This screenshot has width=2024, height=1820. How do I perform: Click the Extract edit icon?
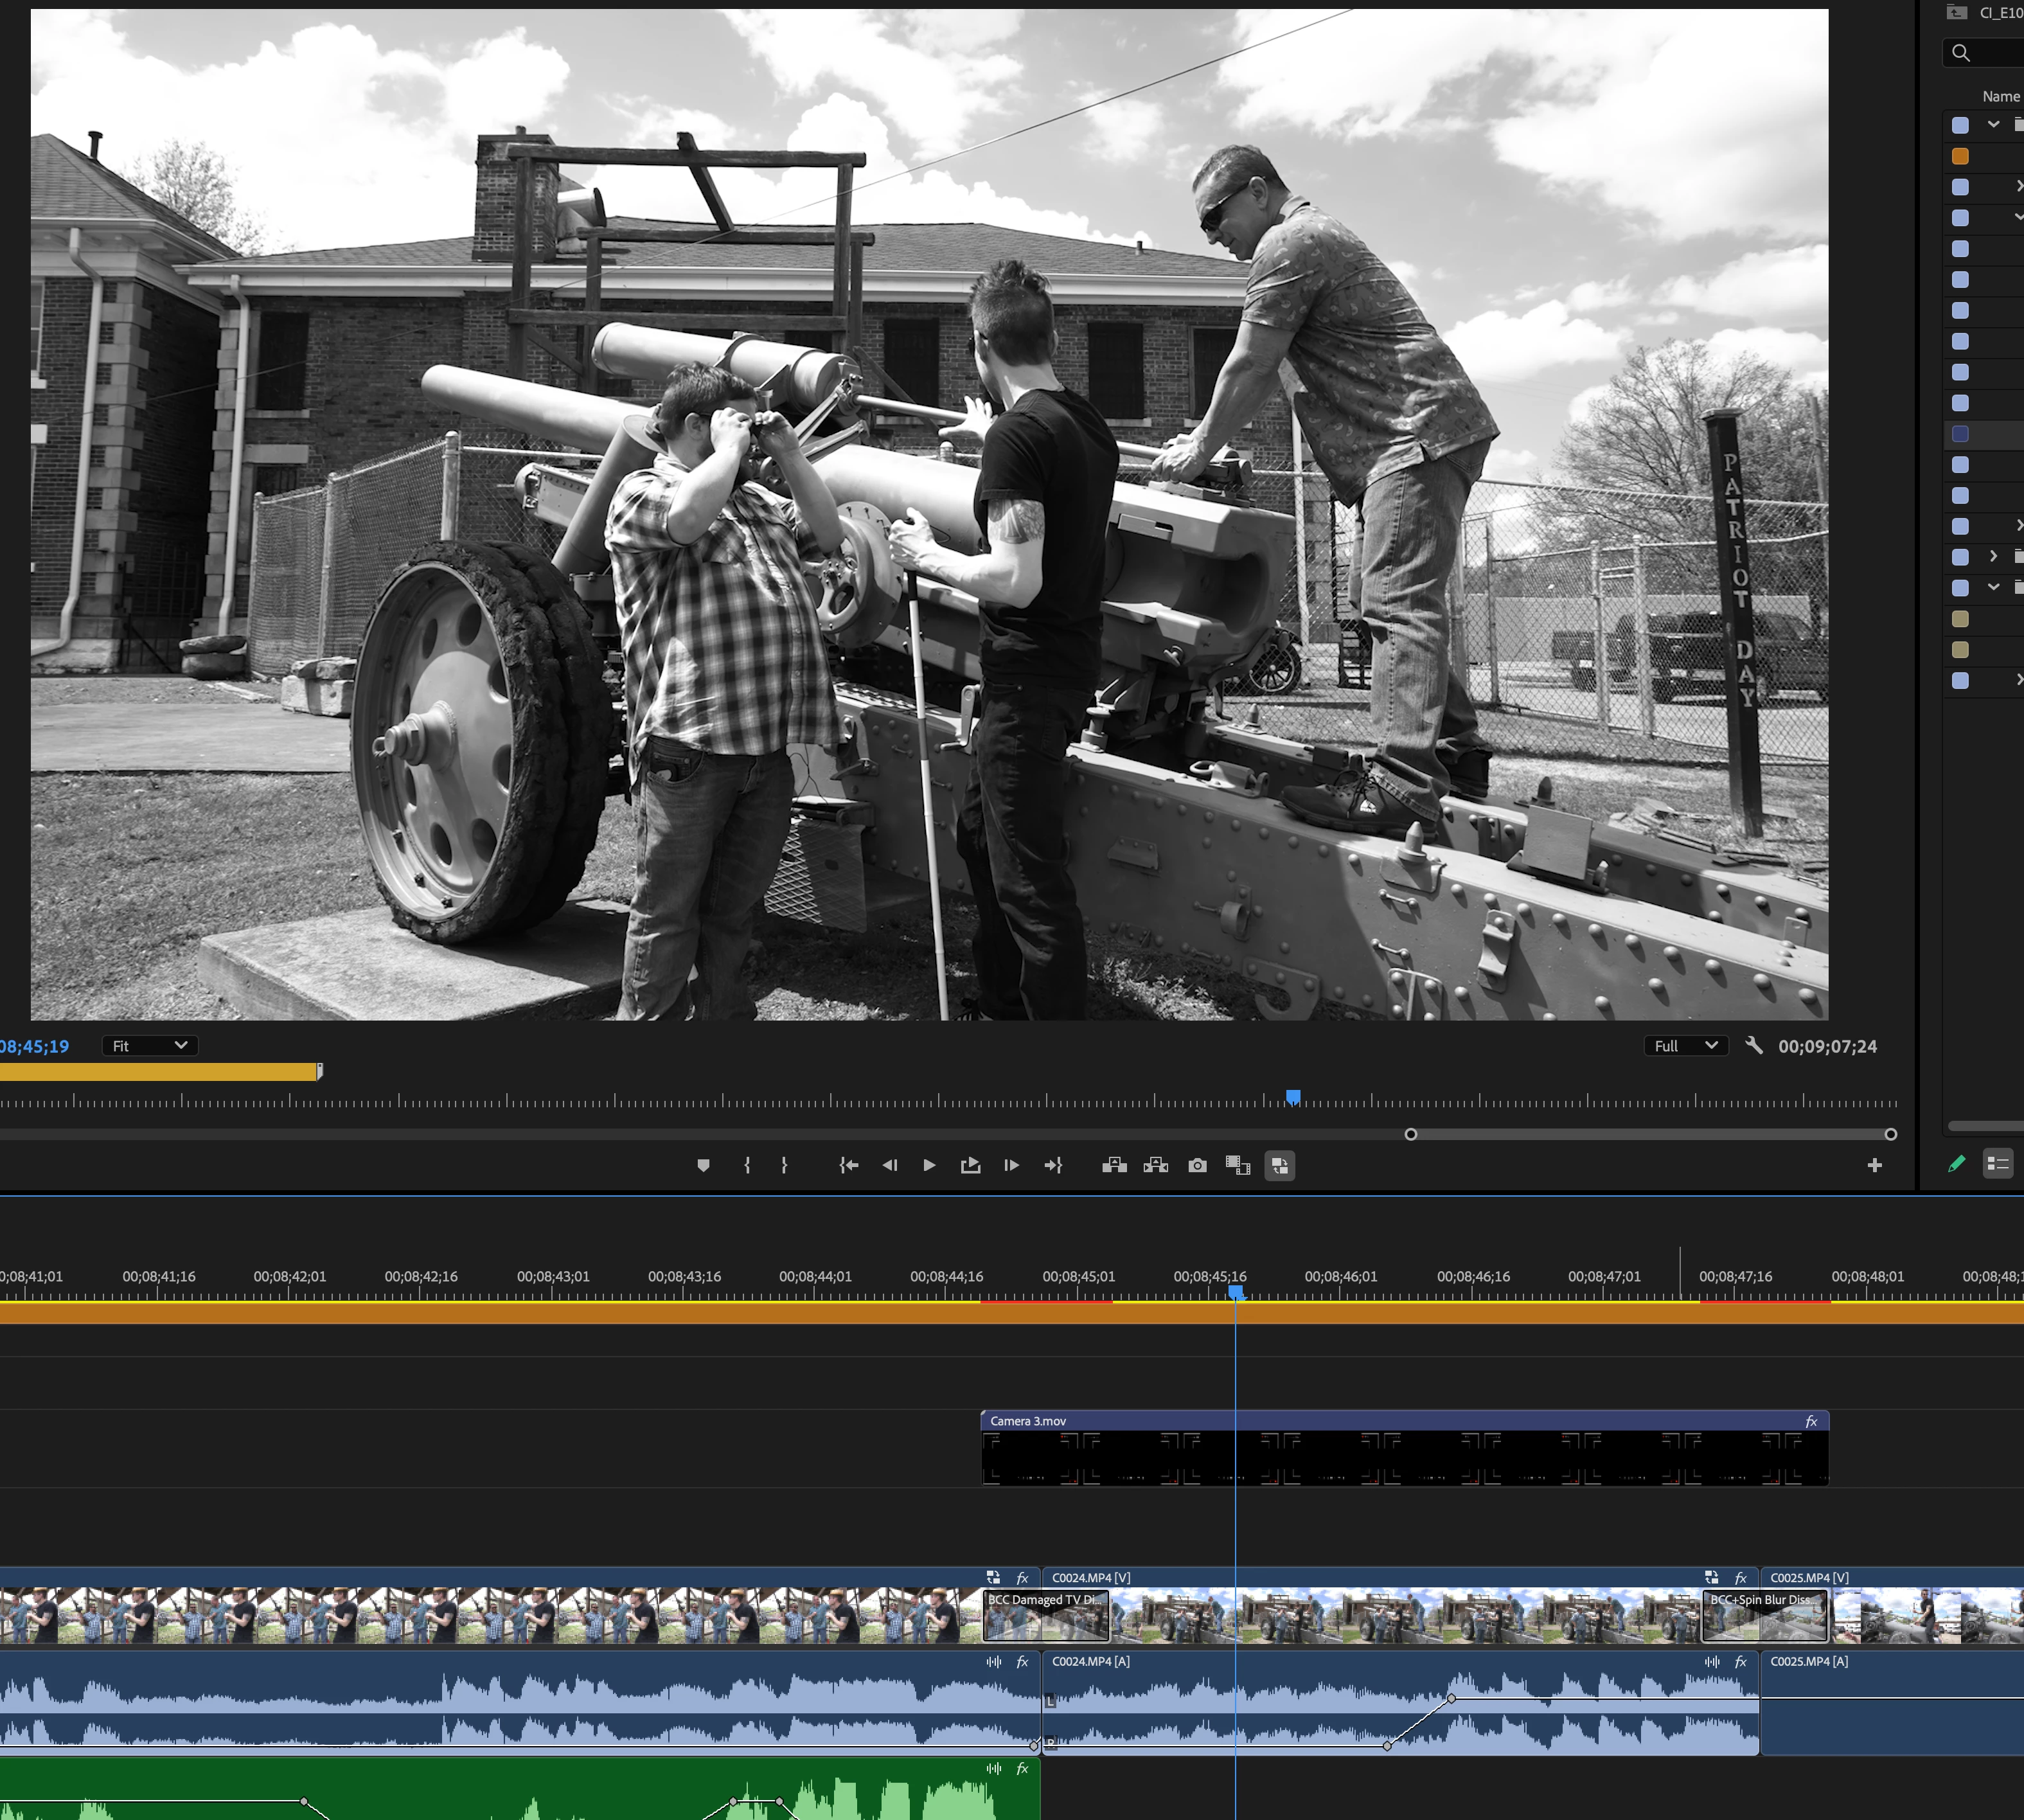pos(1156,1165)
